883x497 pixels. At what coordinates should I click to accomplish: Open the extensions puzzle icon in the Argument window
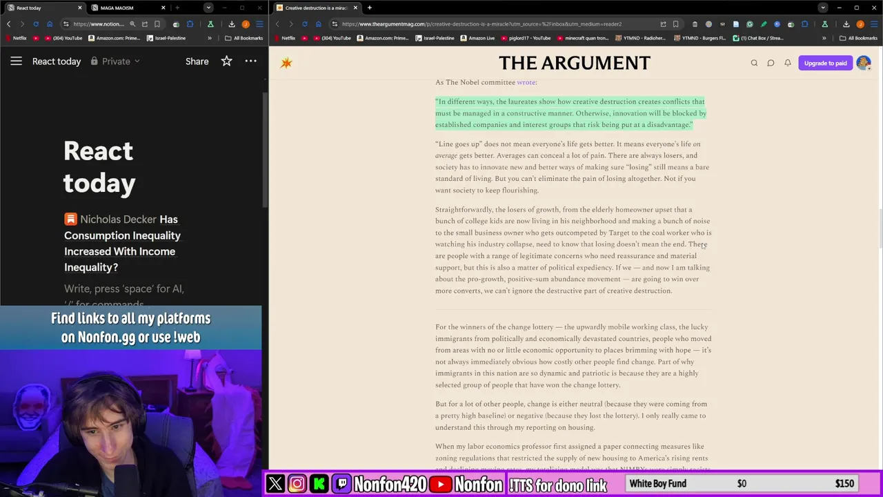[804, 24]
